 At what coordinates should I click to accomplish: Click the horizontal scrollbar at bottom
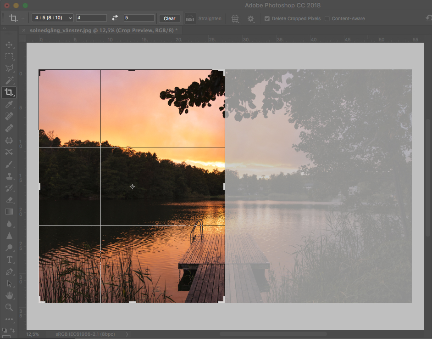(x=273, y=334)
